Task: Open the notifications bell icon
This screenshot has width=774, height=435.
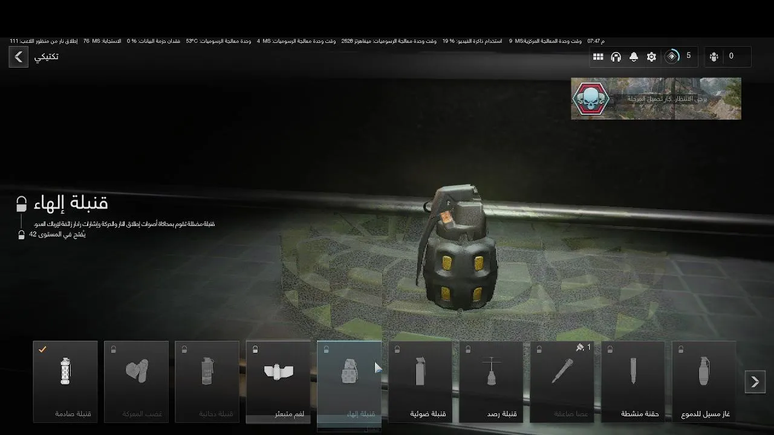Action: pyautogui.click(x=634, y=57)
